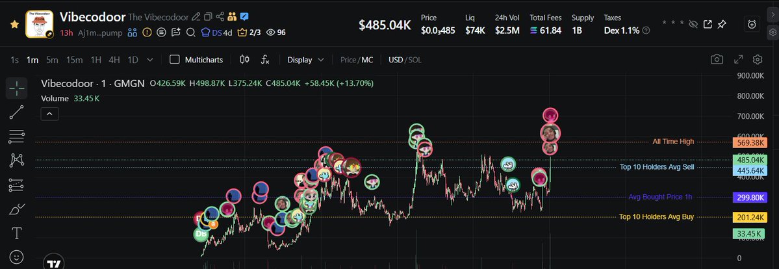Select the forecasting position tool
779x269 pixels.
click(17, 185)
